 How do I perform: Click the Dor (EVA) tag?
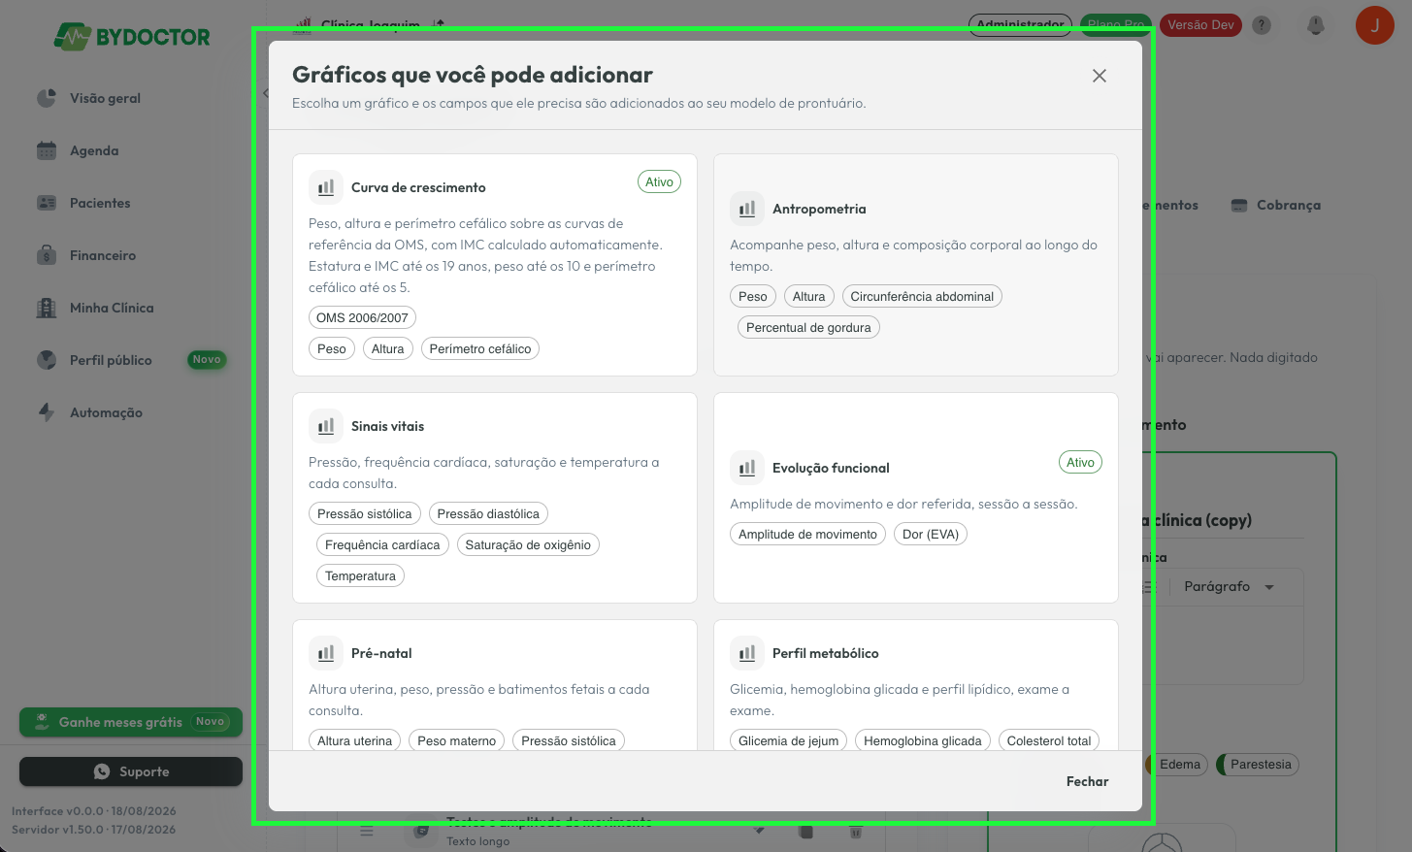point(931,534)
